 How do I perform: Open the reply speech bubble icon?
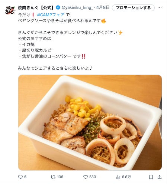[x=20, y=177]
